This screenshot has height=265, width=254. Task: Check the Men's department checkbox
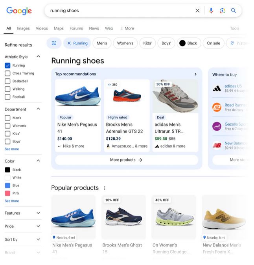click(7, 118)
